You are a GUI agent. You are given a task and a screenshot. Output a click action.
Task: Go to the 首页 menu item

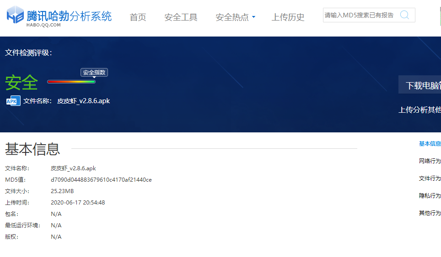click(138, 17)
